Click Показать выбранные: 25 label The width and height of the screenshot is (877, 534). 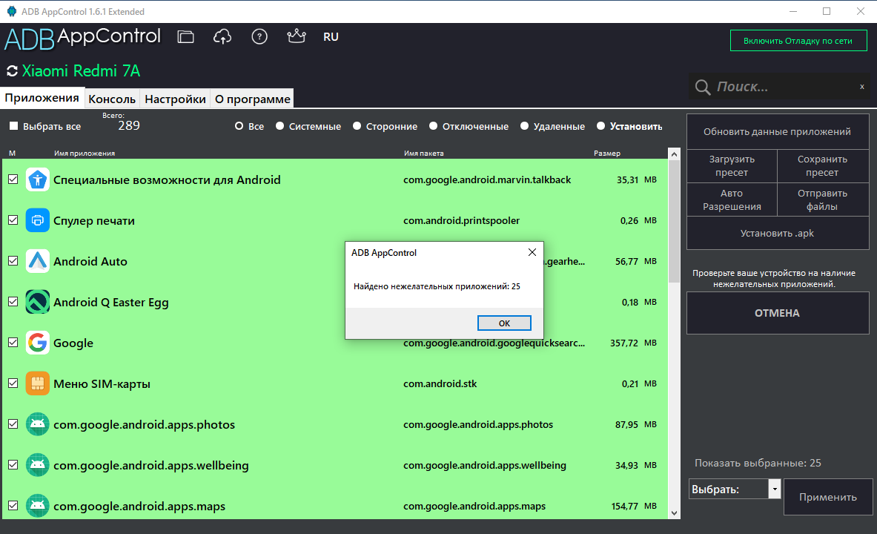758,464
